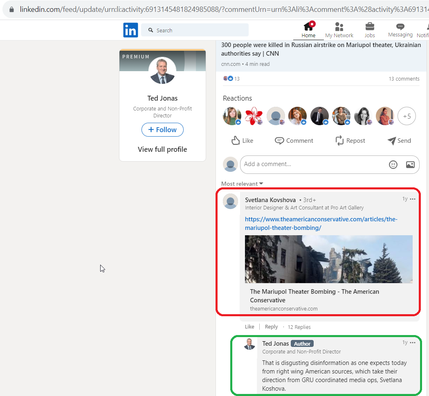Click the LinkedIn logo icon
This screenshot has height=396, width=429.
click(x=130, y=30)
